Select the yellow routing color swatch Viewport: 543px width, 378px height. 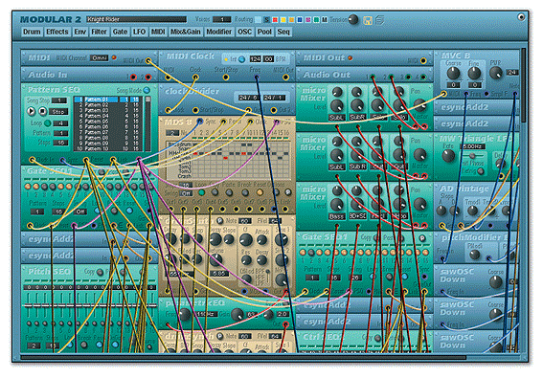pos(283,20)
